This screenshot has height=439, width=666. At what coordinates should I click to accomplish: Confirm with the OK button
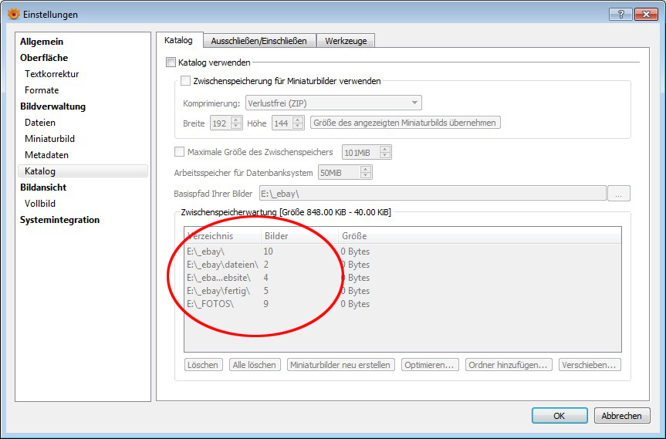[560, 416]
